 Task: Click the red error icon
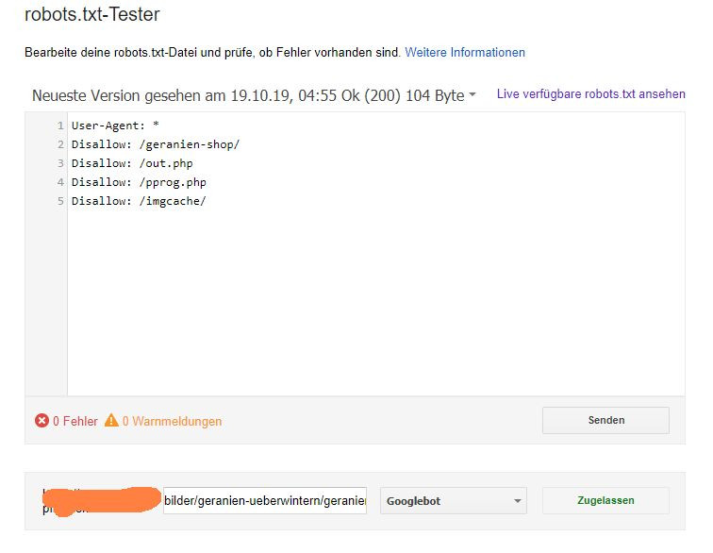click(x=41, y=421)
